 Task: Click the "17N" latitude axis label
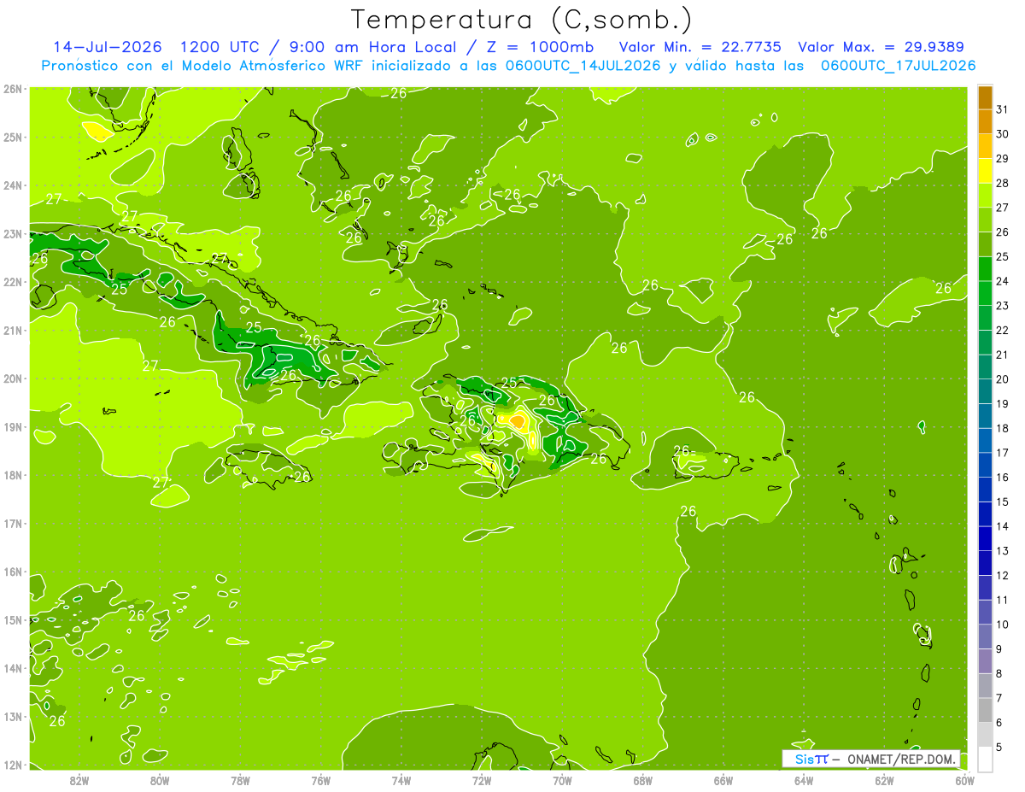click(x=12, y=524)
